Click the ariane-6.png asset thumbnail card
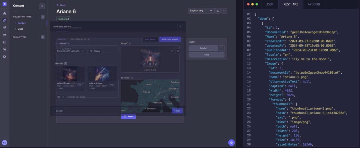This screenshot has width=360, height=148. pos(102,79)
